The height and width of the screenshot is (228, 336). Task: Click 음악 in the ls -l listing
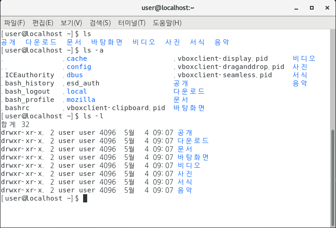click(185, 190)
